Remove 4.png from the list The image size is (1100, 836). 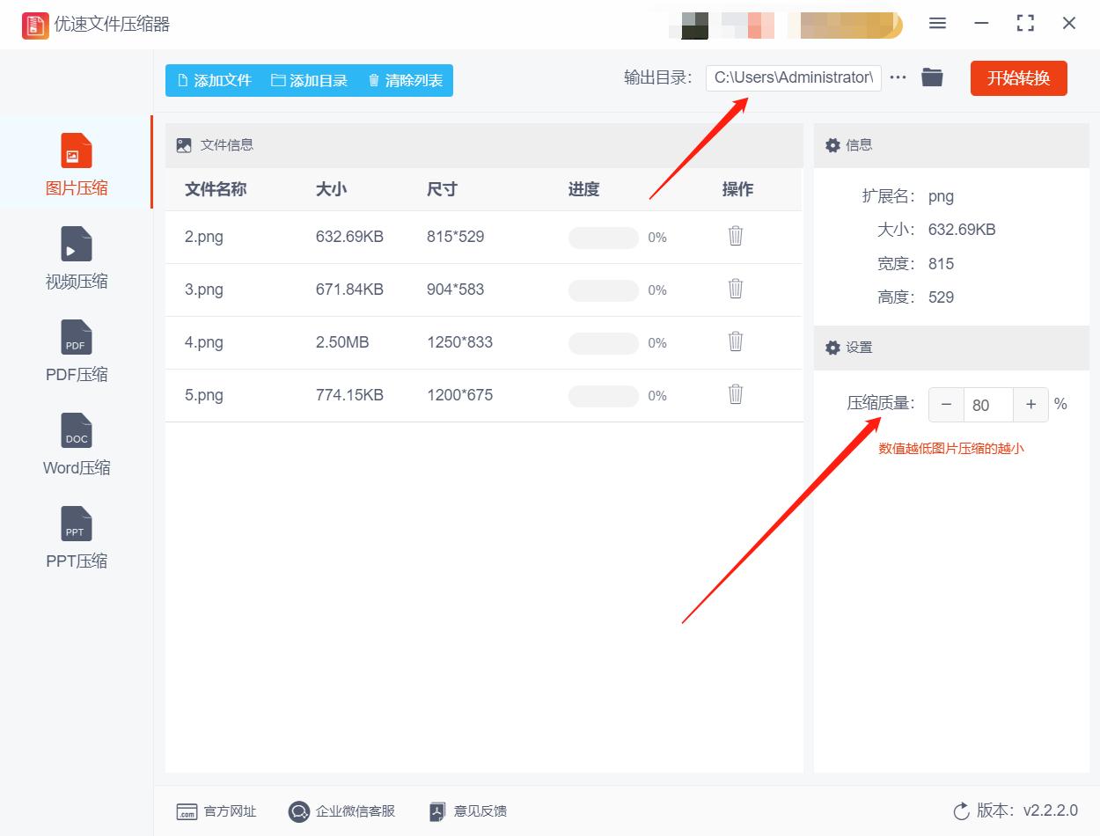[735, 341]
